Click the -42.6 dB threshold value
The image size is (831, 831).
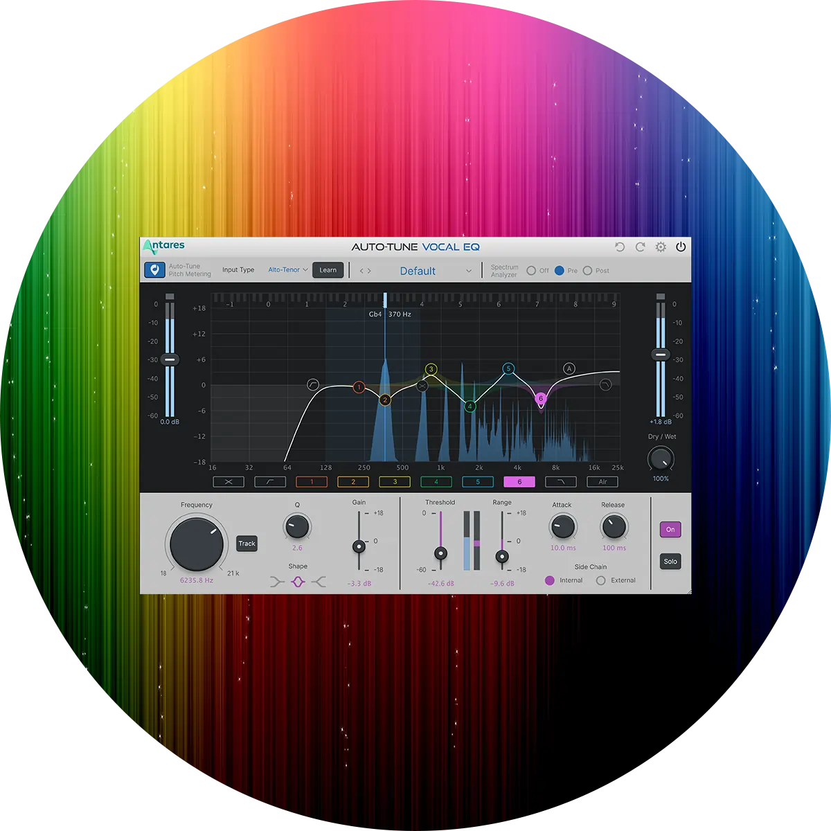[x=441, y=584]
